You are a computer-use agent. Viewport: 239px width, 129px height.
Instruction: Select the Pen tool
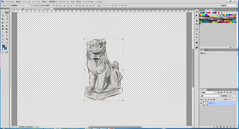coord(3,36)
